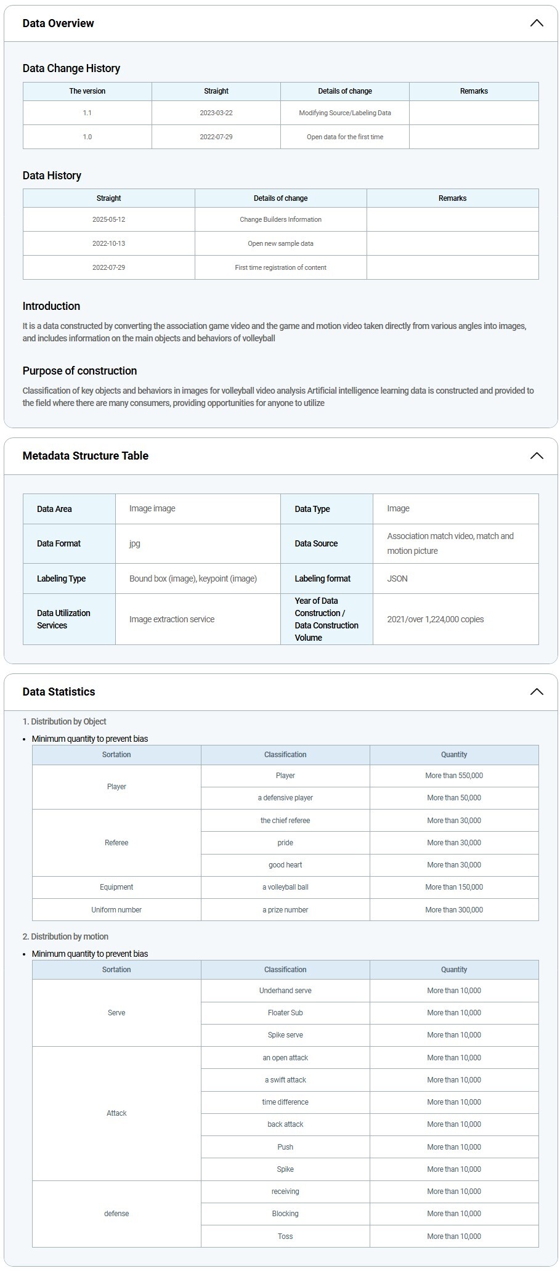Click the Introduction heading

(52, 306)
